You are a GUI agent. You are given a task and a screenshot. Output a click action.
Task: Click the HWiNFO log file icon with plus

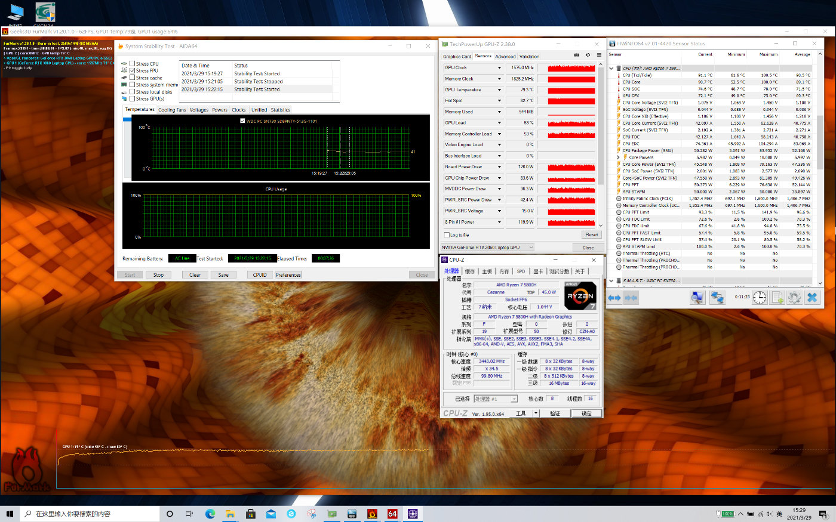(777, 297)
